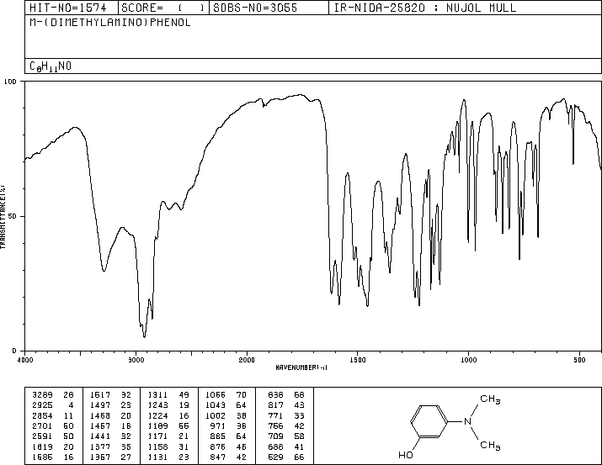This screenshot has height=465, width=602.
Task: Click the 1243 wavenumber in the peak table
Action: [x=158, y=405]
